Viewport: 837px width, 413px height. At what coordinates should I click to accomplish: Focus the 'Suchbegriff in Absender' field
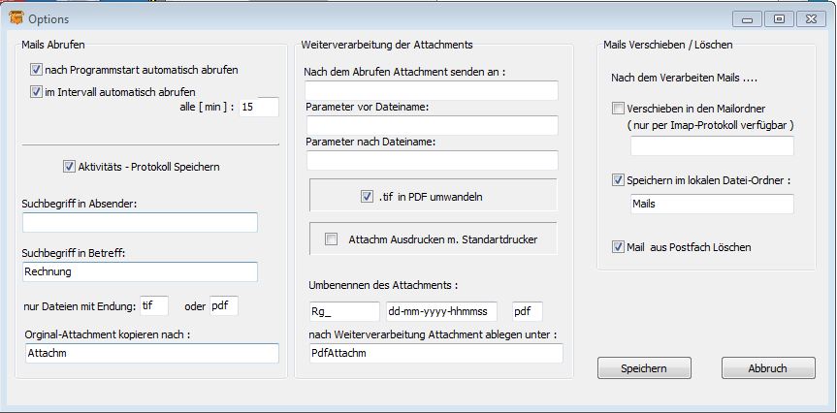[140, 223]
